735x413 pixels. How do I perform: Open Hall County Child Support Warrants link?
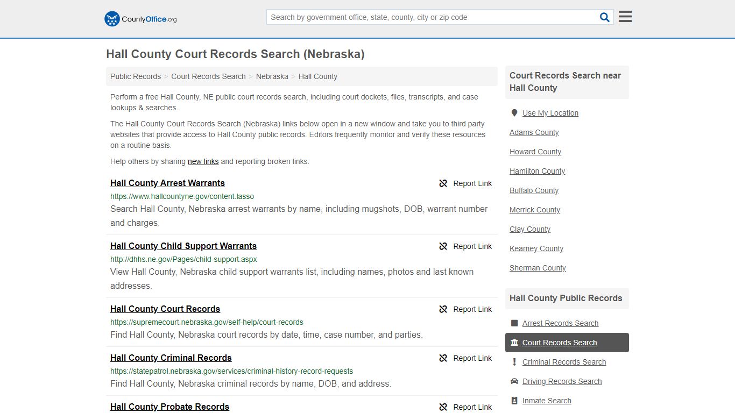pyautogui.click(x=183, y=246)
